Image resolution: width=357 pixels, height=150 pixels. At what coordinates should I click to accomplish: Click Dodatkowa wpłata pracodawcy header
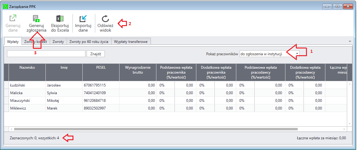click(x=305, y=72)
